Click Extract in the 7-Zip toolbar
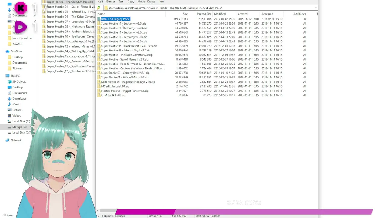This screenshot has width=388, height=218. point(110,2)
